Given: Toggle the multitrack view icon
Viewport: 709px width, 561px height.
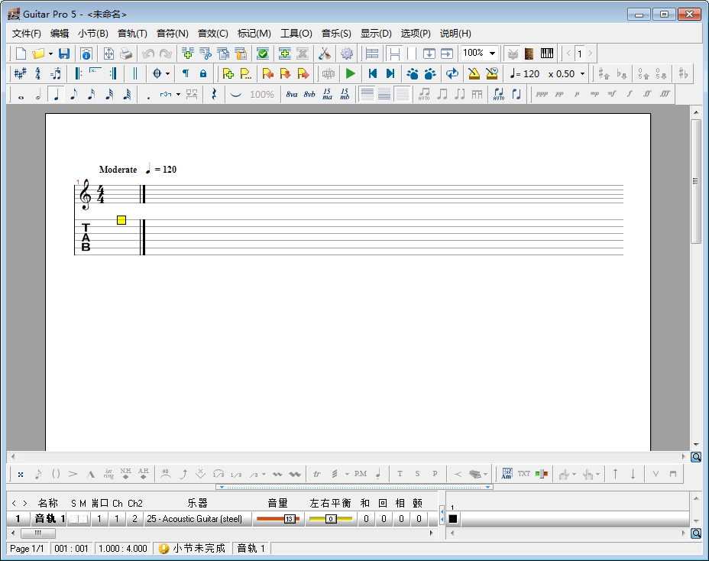Looking at the screenshot, I should (x=371, y=54).
